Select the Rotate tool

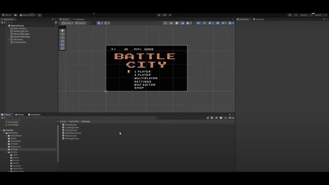pos(62,38)
